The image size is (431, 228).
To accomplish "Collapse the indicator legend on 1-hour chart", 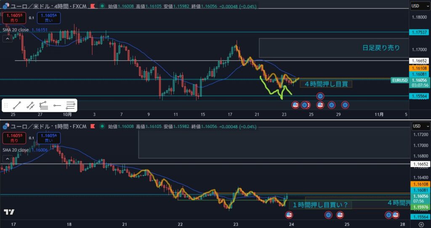I will pyautogui.click(x=7, y=159).
